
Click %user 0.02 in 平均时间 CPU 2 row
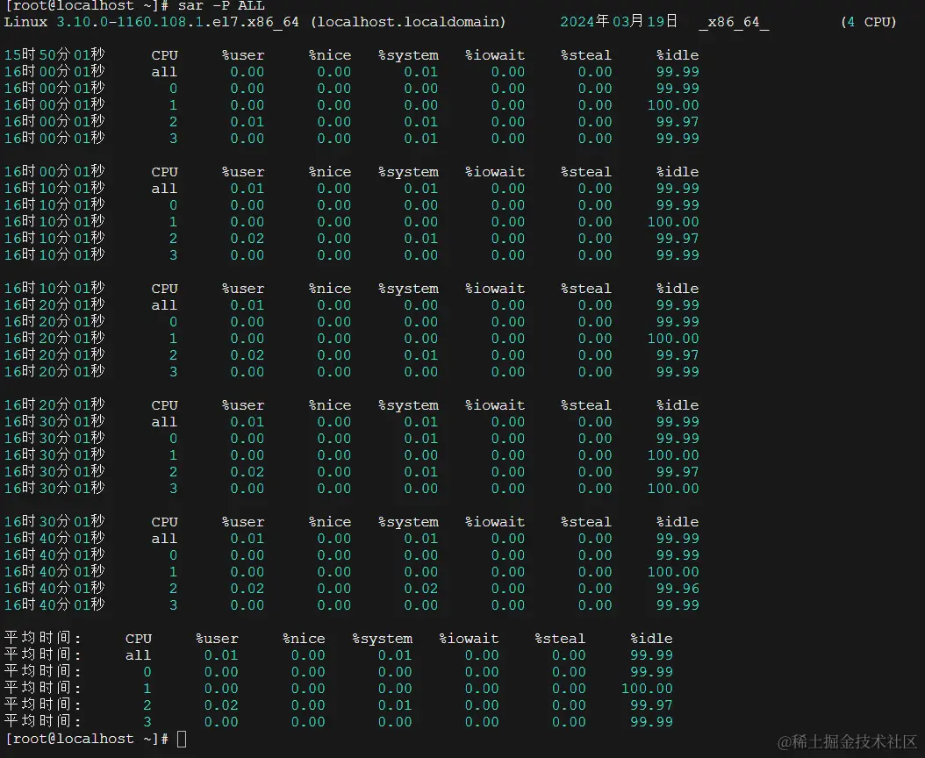tap(221, 704)
